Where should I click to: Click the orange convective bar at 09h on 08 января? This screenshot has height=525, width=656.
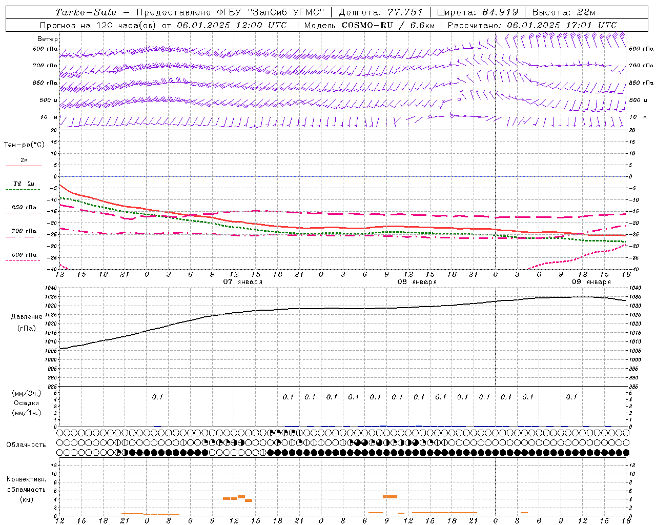[390, 496]
